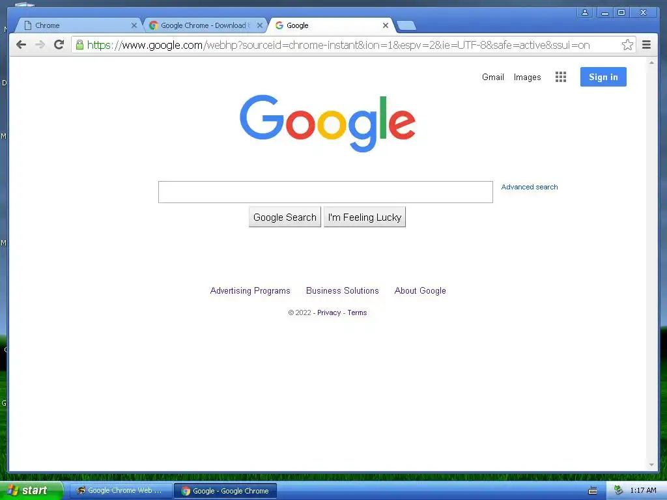Screen dimensions: 667x500
Task: Click the forward navigation arrow
Action: (x=40, y=45)
